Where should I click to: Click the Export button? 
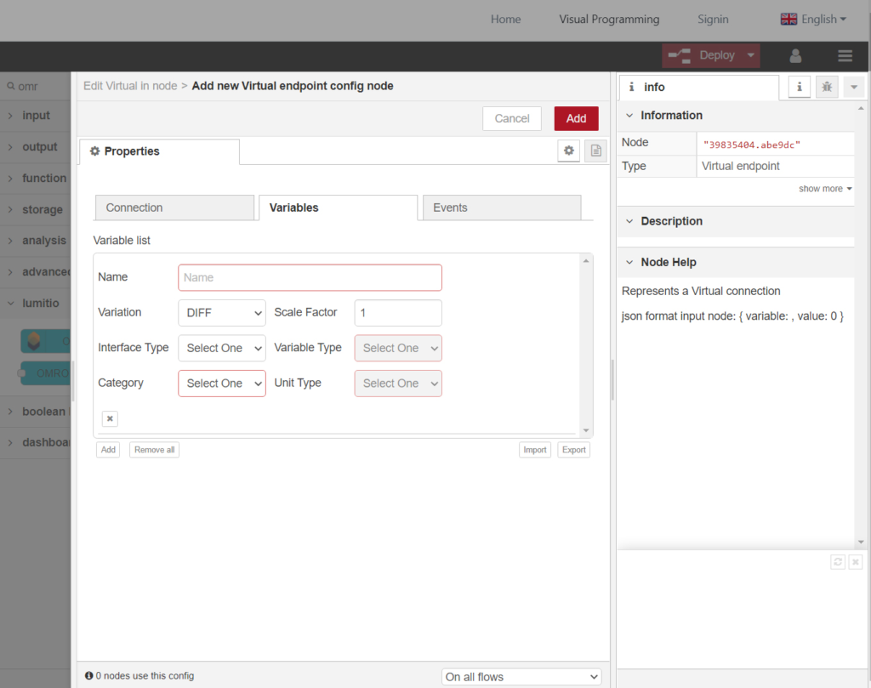[x=574, y=450]
